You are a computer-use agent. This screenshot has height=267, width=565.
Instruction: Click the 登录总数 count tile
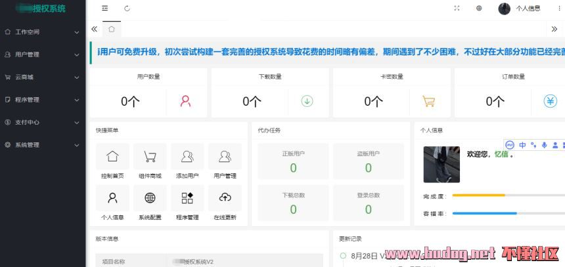click(369, 203)
